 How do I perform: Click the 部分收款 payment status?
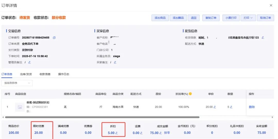coord(59,18)
